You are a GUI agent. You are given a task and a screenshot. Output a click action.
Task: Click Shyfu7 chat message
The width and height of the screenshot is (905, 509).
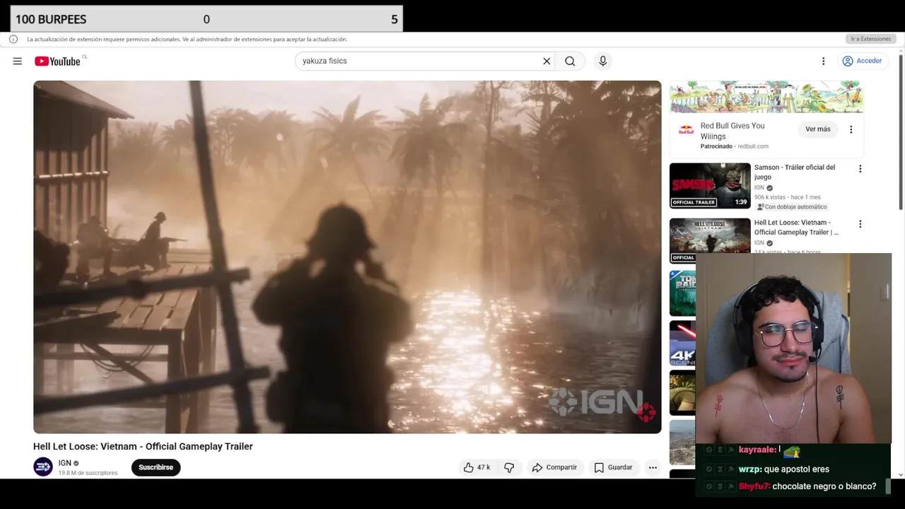(x=807, y=486)
